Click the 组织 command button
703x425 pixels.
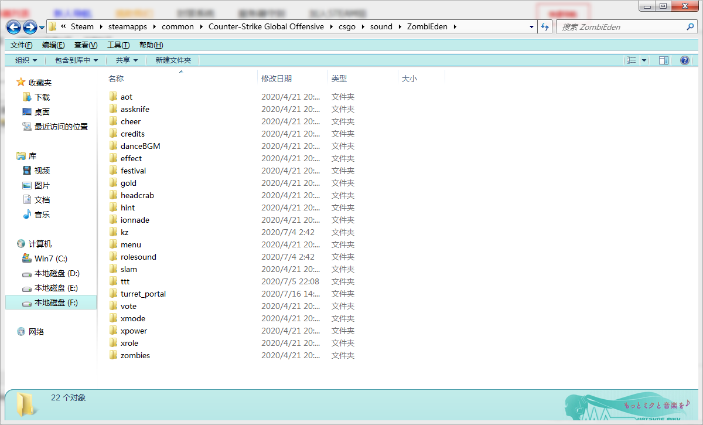(22, 60)
